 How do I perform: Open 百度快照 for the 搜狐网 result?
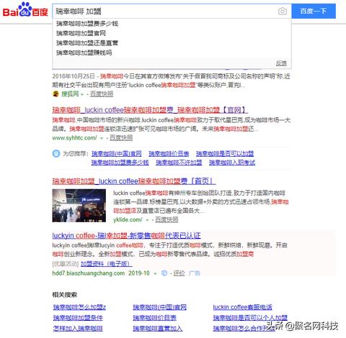(102, 94)
